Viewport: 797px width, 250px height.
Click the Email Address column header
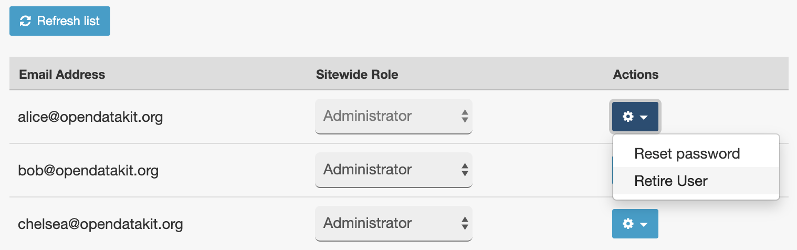pyautogui.click(x=62, y=75)
